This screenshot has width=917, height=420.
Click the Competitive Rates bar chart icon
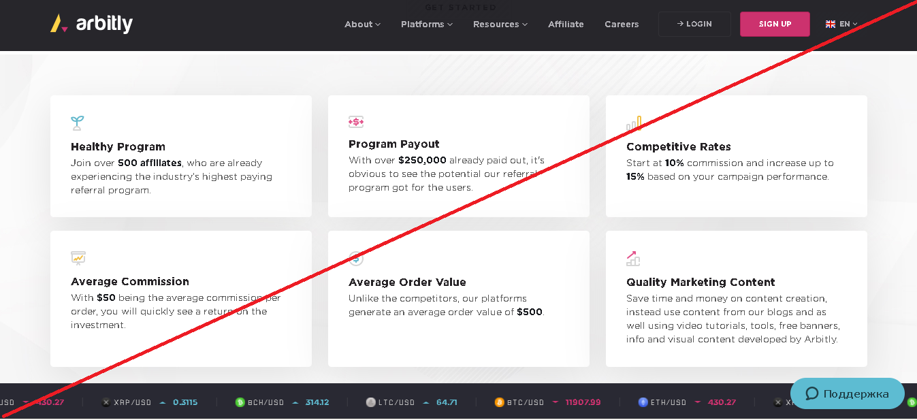(634, 124)
